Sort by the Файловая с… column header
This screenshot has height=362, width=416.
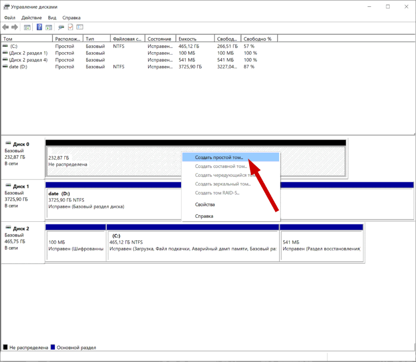coord(128,39)
